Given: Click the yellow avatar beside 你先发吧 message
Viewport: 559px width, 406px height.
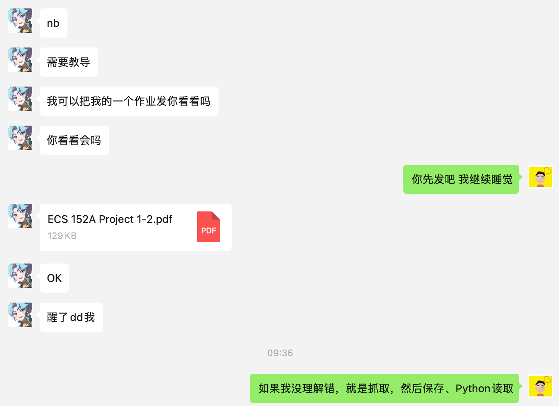Looking at the screenshot, I should click(x=541, y=177).
